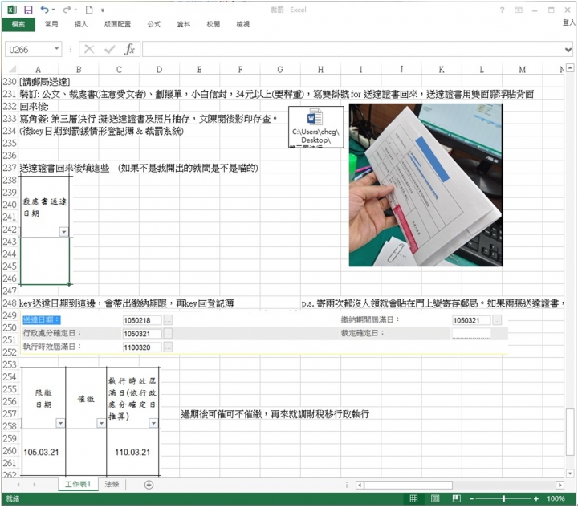Click the 繳納期間屆滿日 field 1050321
The width and height of the screenshot is (578, 508).
click(x=471, y=320)
